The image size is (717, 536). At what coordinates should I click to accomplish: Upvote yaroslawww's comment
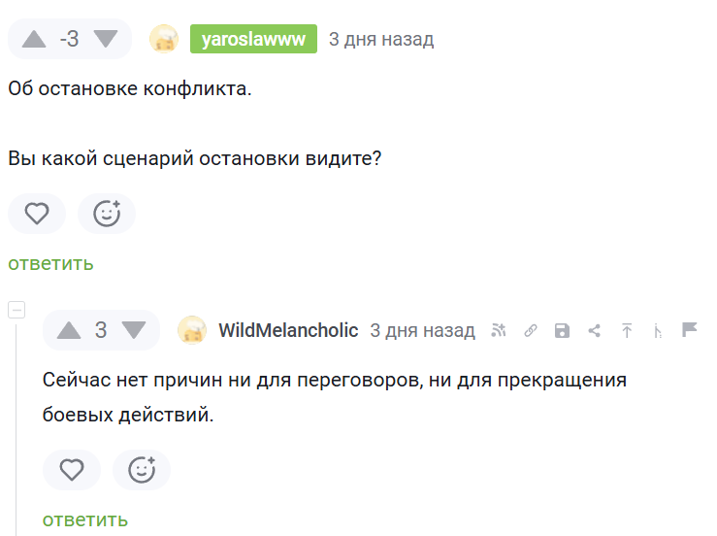click(x=34, y=39)
